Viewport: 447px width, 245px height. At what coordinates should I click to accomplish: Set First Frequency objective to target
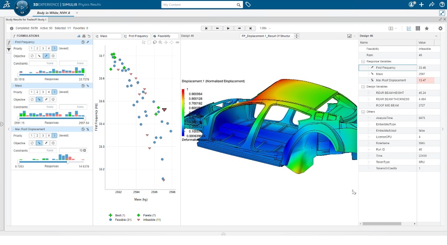point(53,56)
